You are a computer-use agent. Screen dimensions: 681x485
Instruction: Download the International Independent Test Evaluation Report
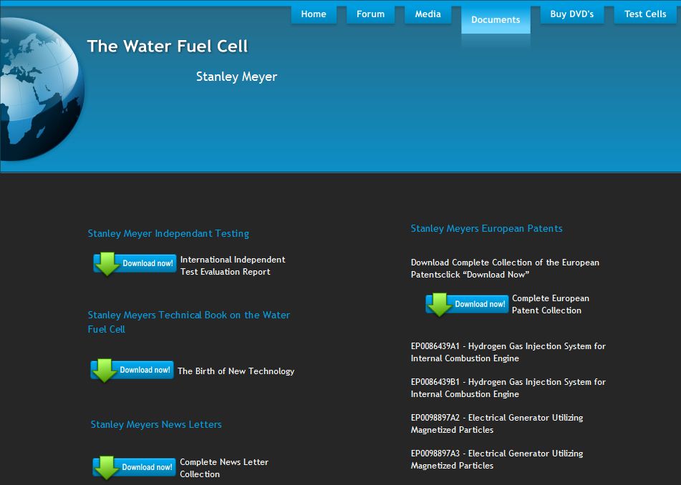pos(135,264)
